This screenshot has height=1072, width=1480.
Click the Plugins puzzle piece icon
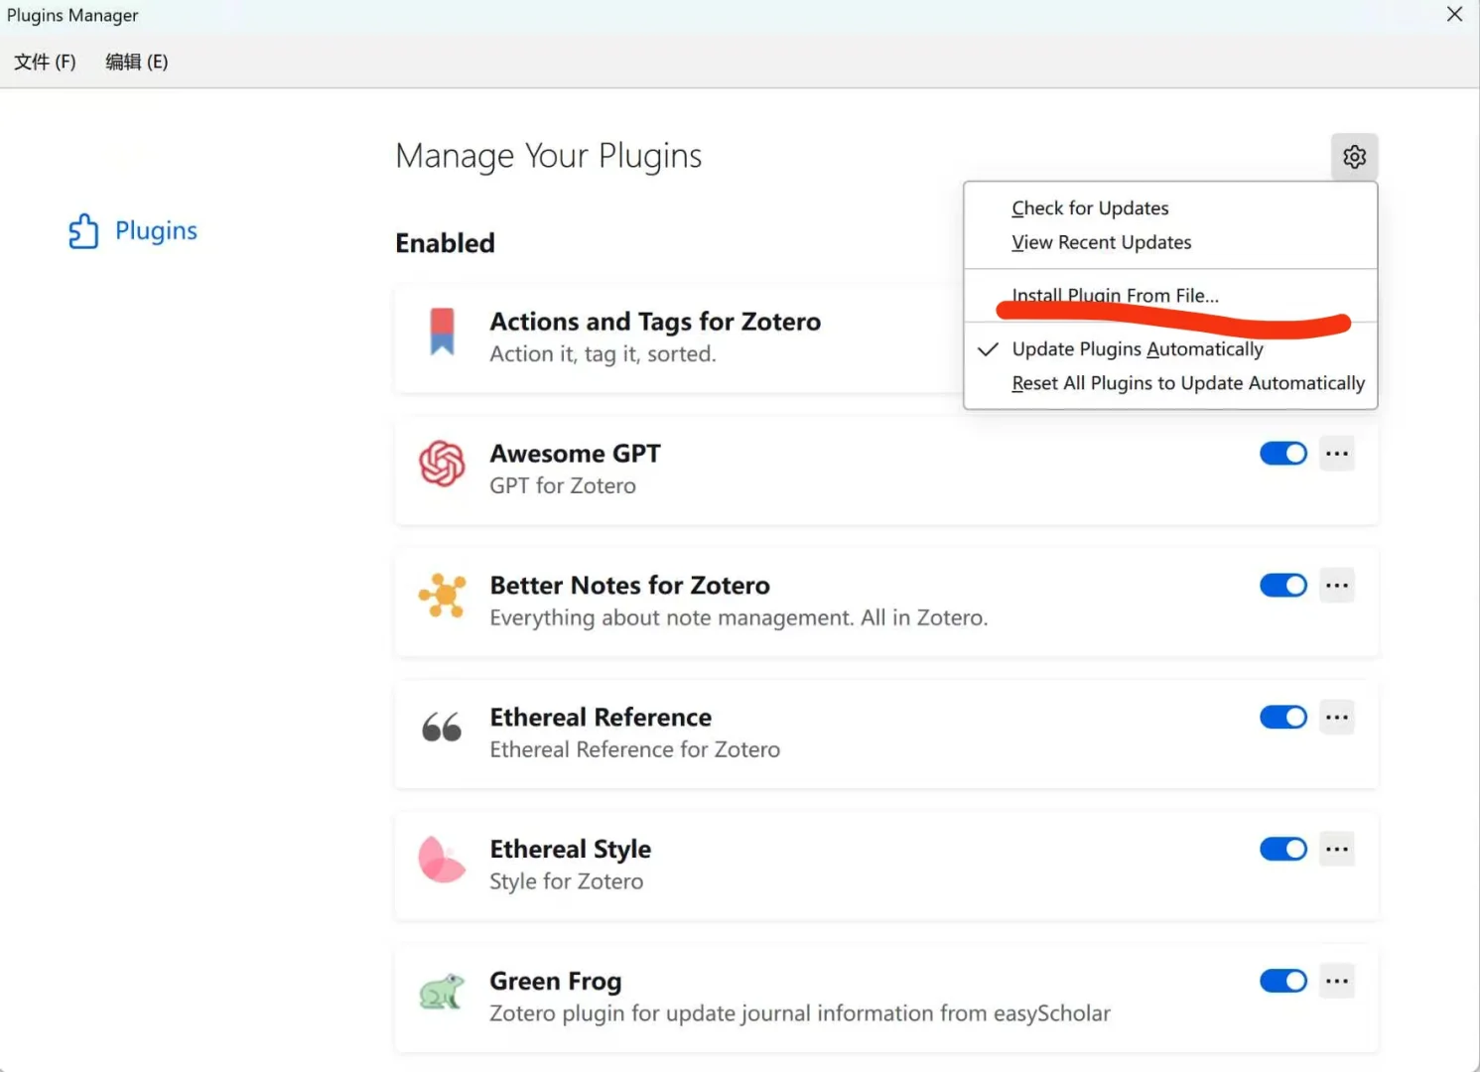(x=83, y=231)
